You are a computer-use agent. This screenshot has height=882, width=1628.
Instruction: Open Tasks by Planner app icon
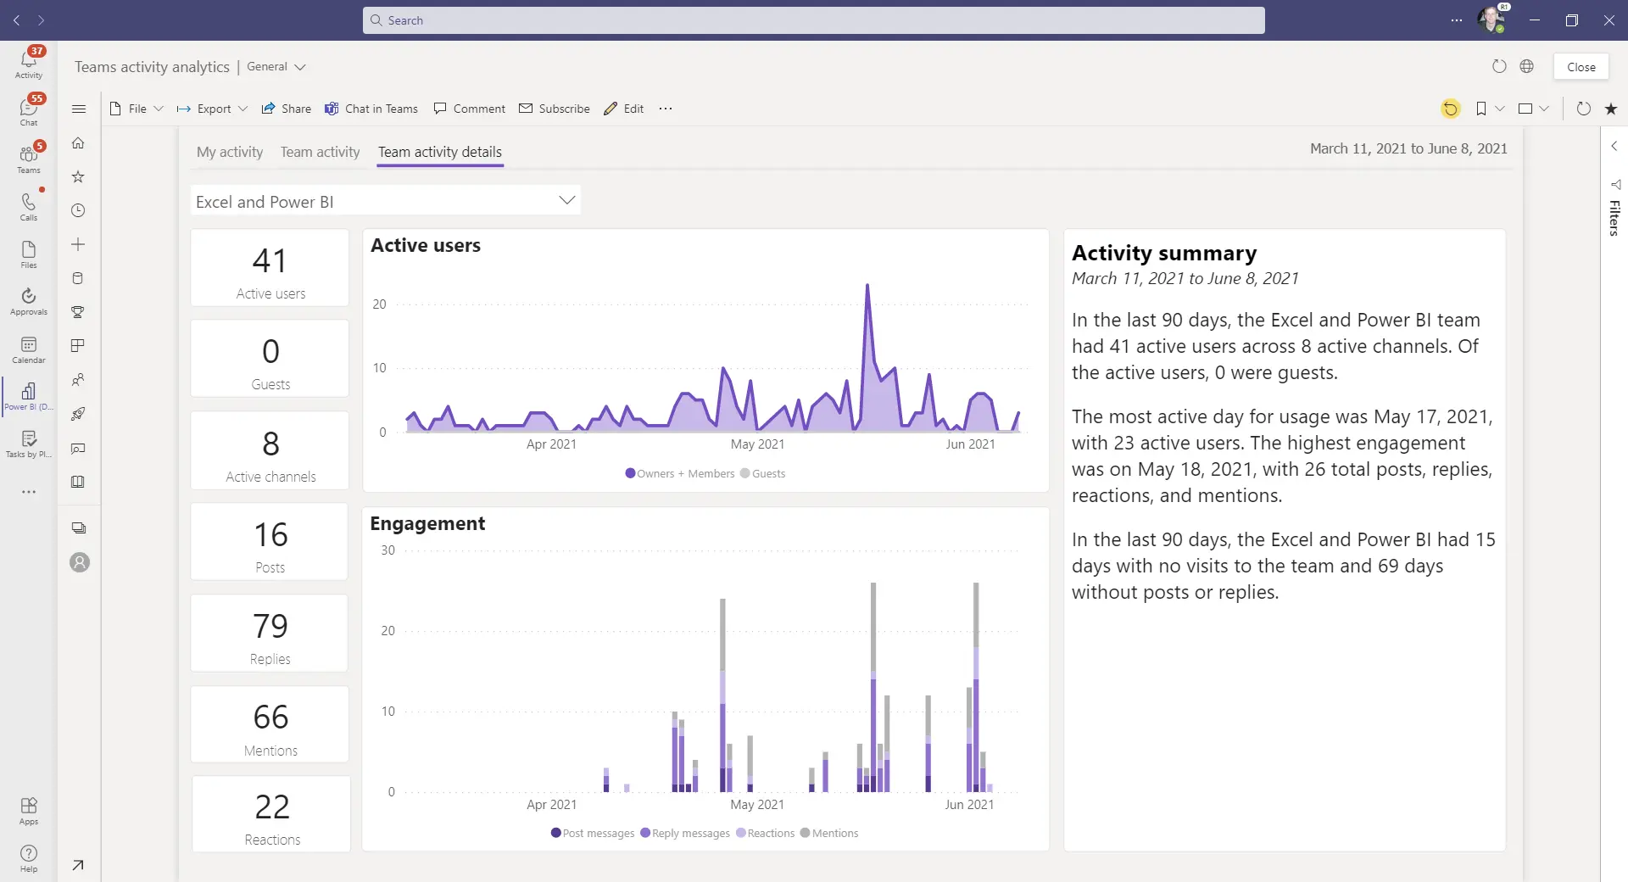(29, 443)
